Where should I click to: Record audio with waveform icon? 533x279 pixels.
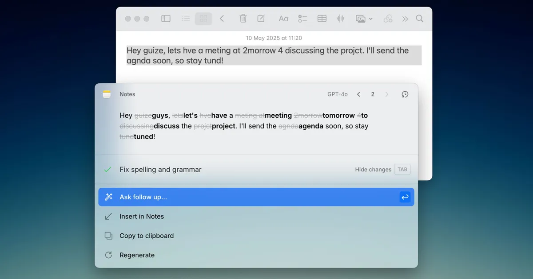pos(341,19)
